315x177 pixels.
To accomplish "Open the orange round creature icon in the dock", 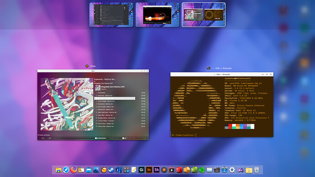I will (x=104, y=170).
